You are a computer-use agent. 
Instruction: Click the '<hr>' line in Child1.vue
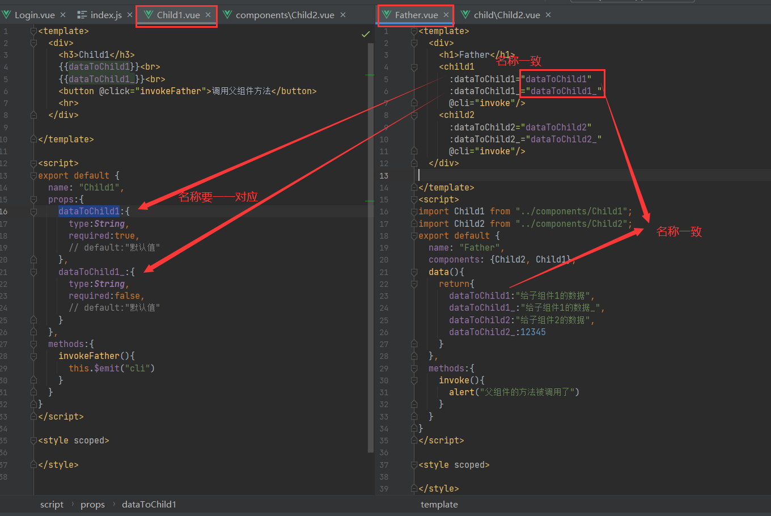click(69, 103)
